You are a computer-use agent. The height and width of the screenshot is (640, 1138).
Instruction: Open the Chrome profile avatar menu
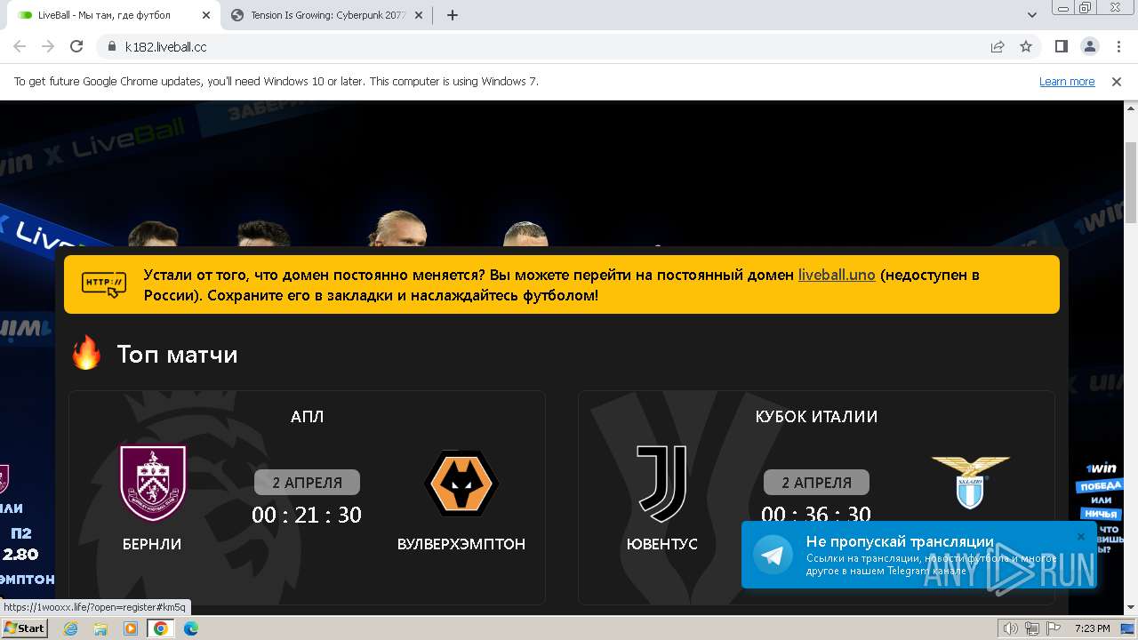pos(1089,47)
